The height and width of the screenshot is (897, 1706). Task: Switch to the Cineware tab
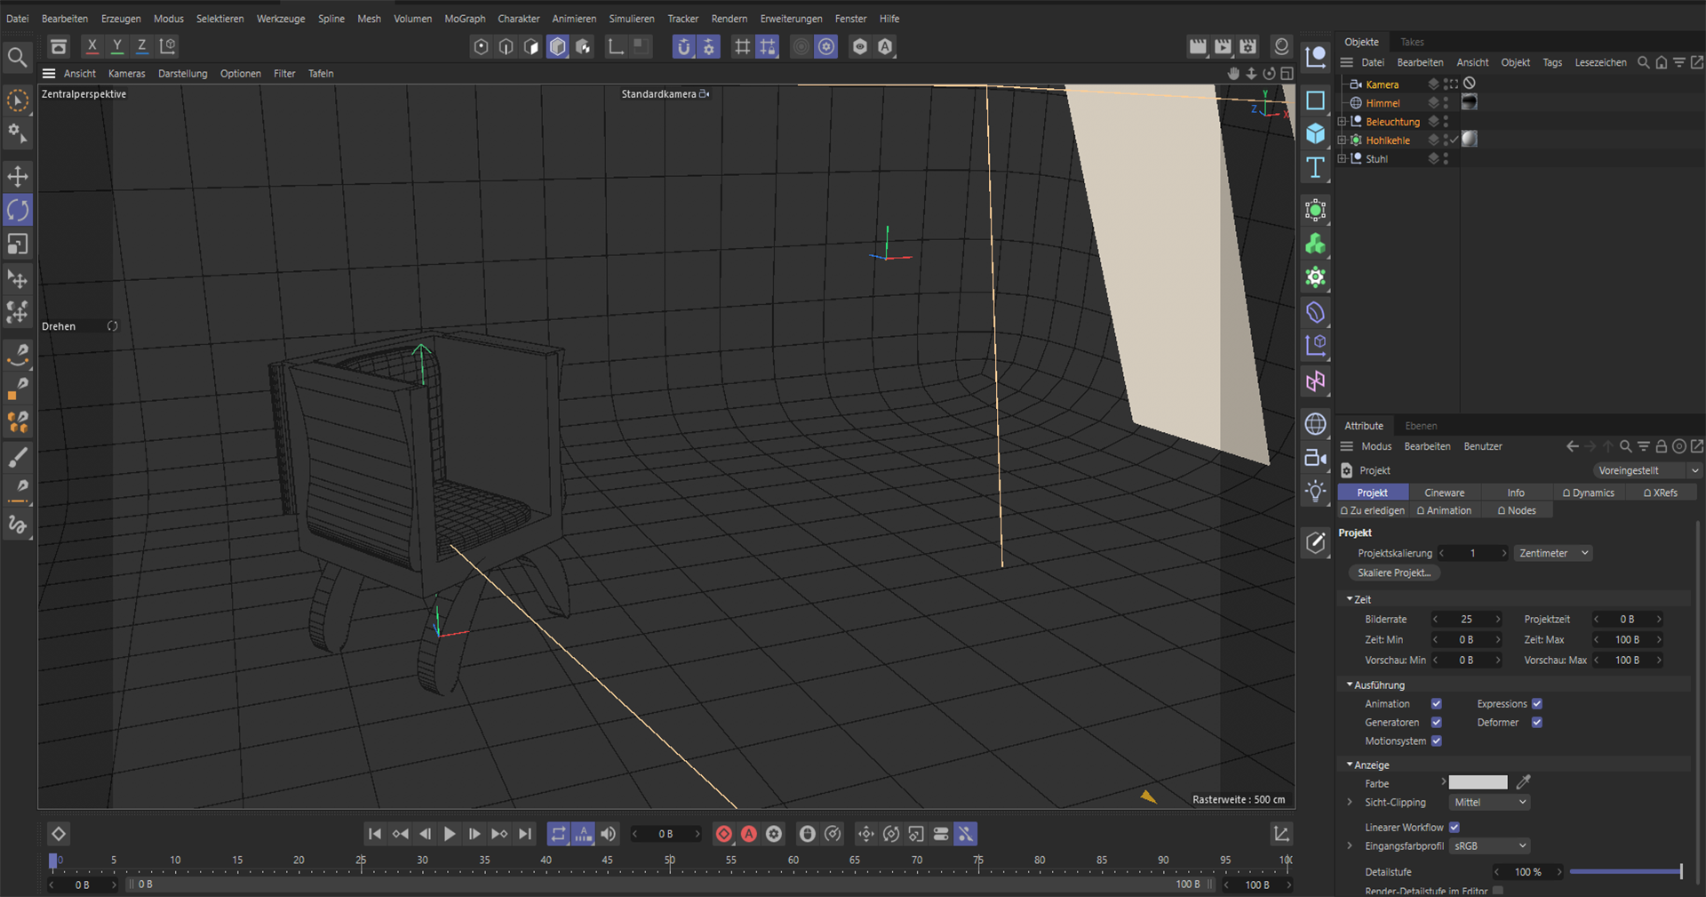coord(1445,493)
